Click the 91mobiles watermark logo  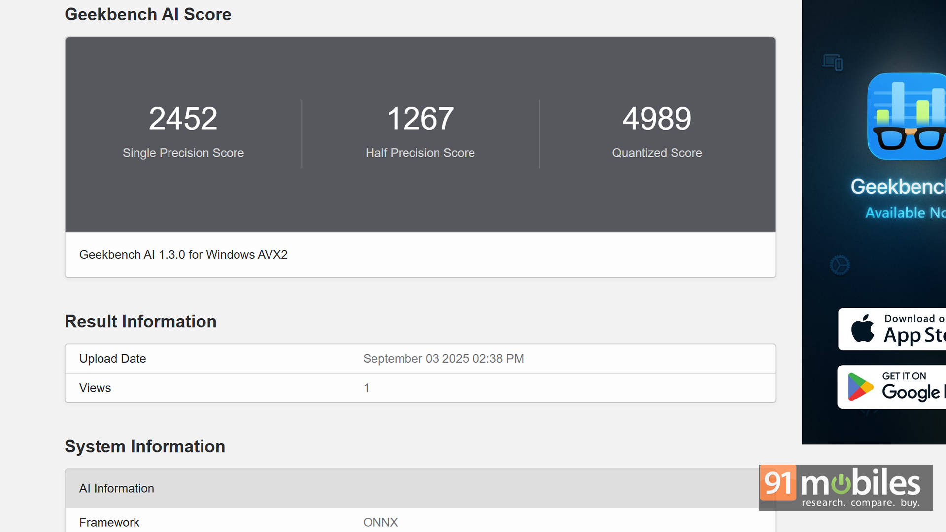[x=845, y=487]
